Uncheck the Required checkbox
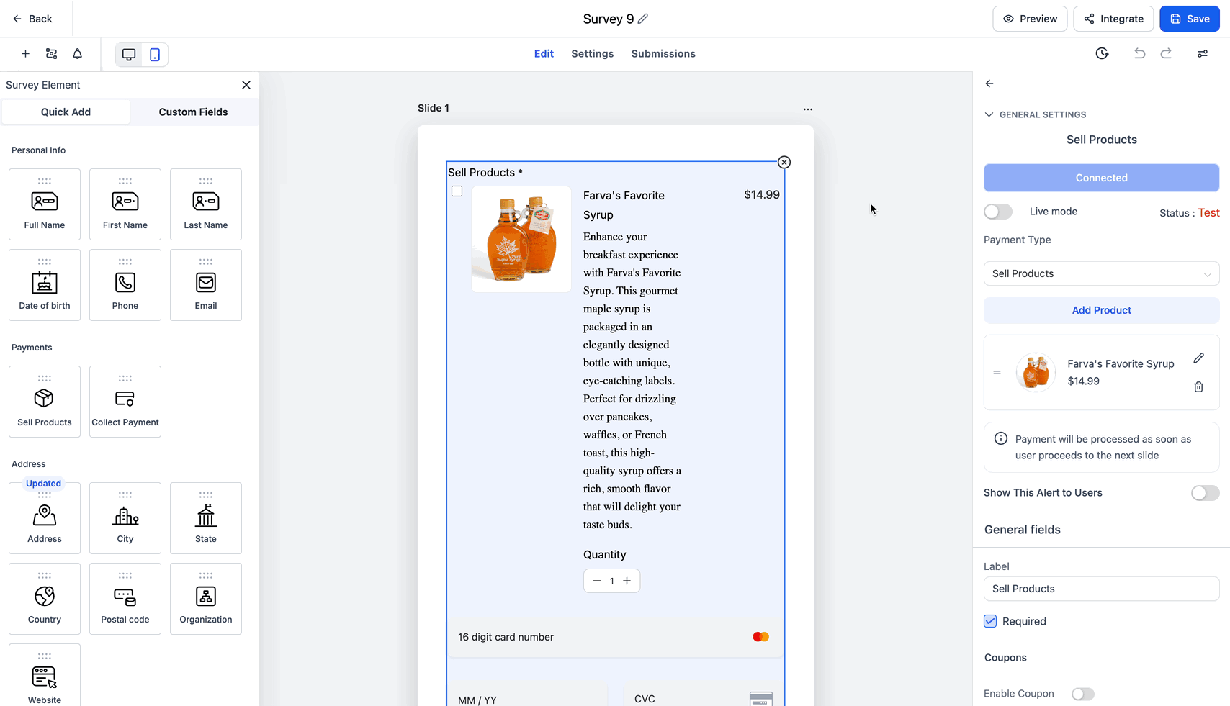The image size is (1230, 706). click(x=990, y=621)
